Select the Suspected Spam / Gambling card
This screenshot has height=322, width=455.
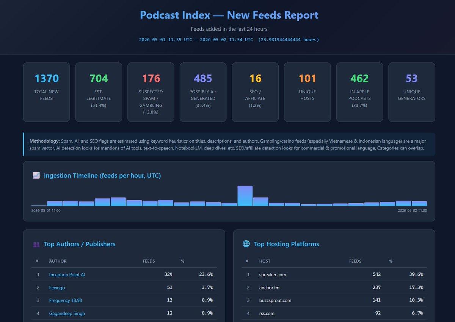(151, 92)
